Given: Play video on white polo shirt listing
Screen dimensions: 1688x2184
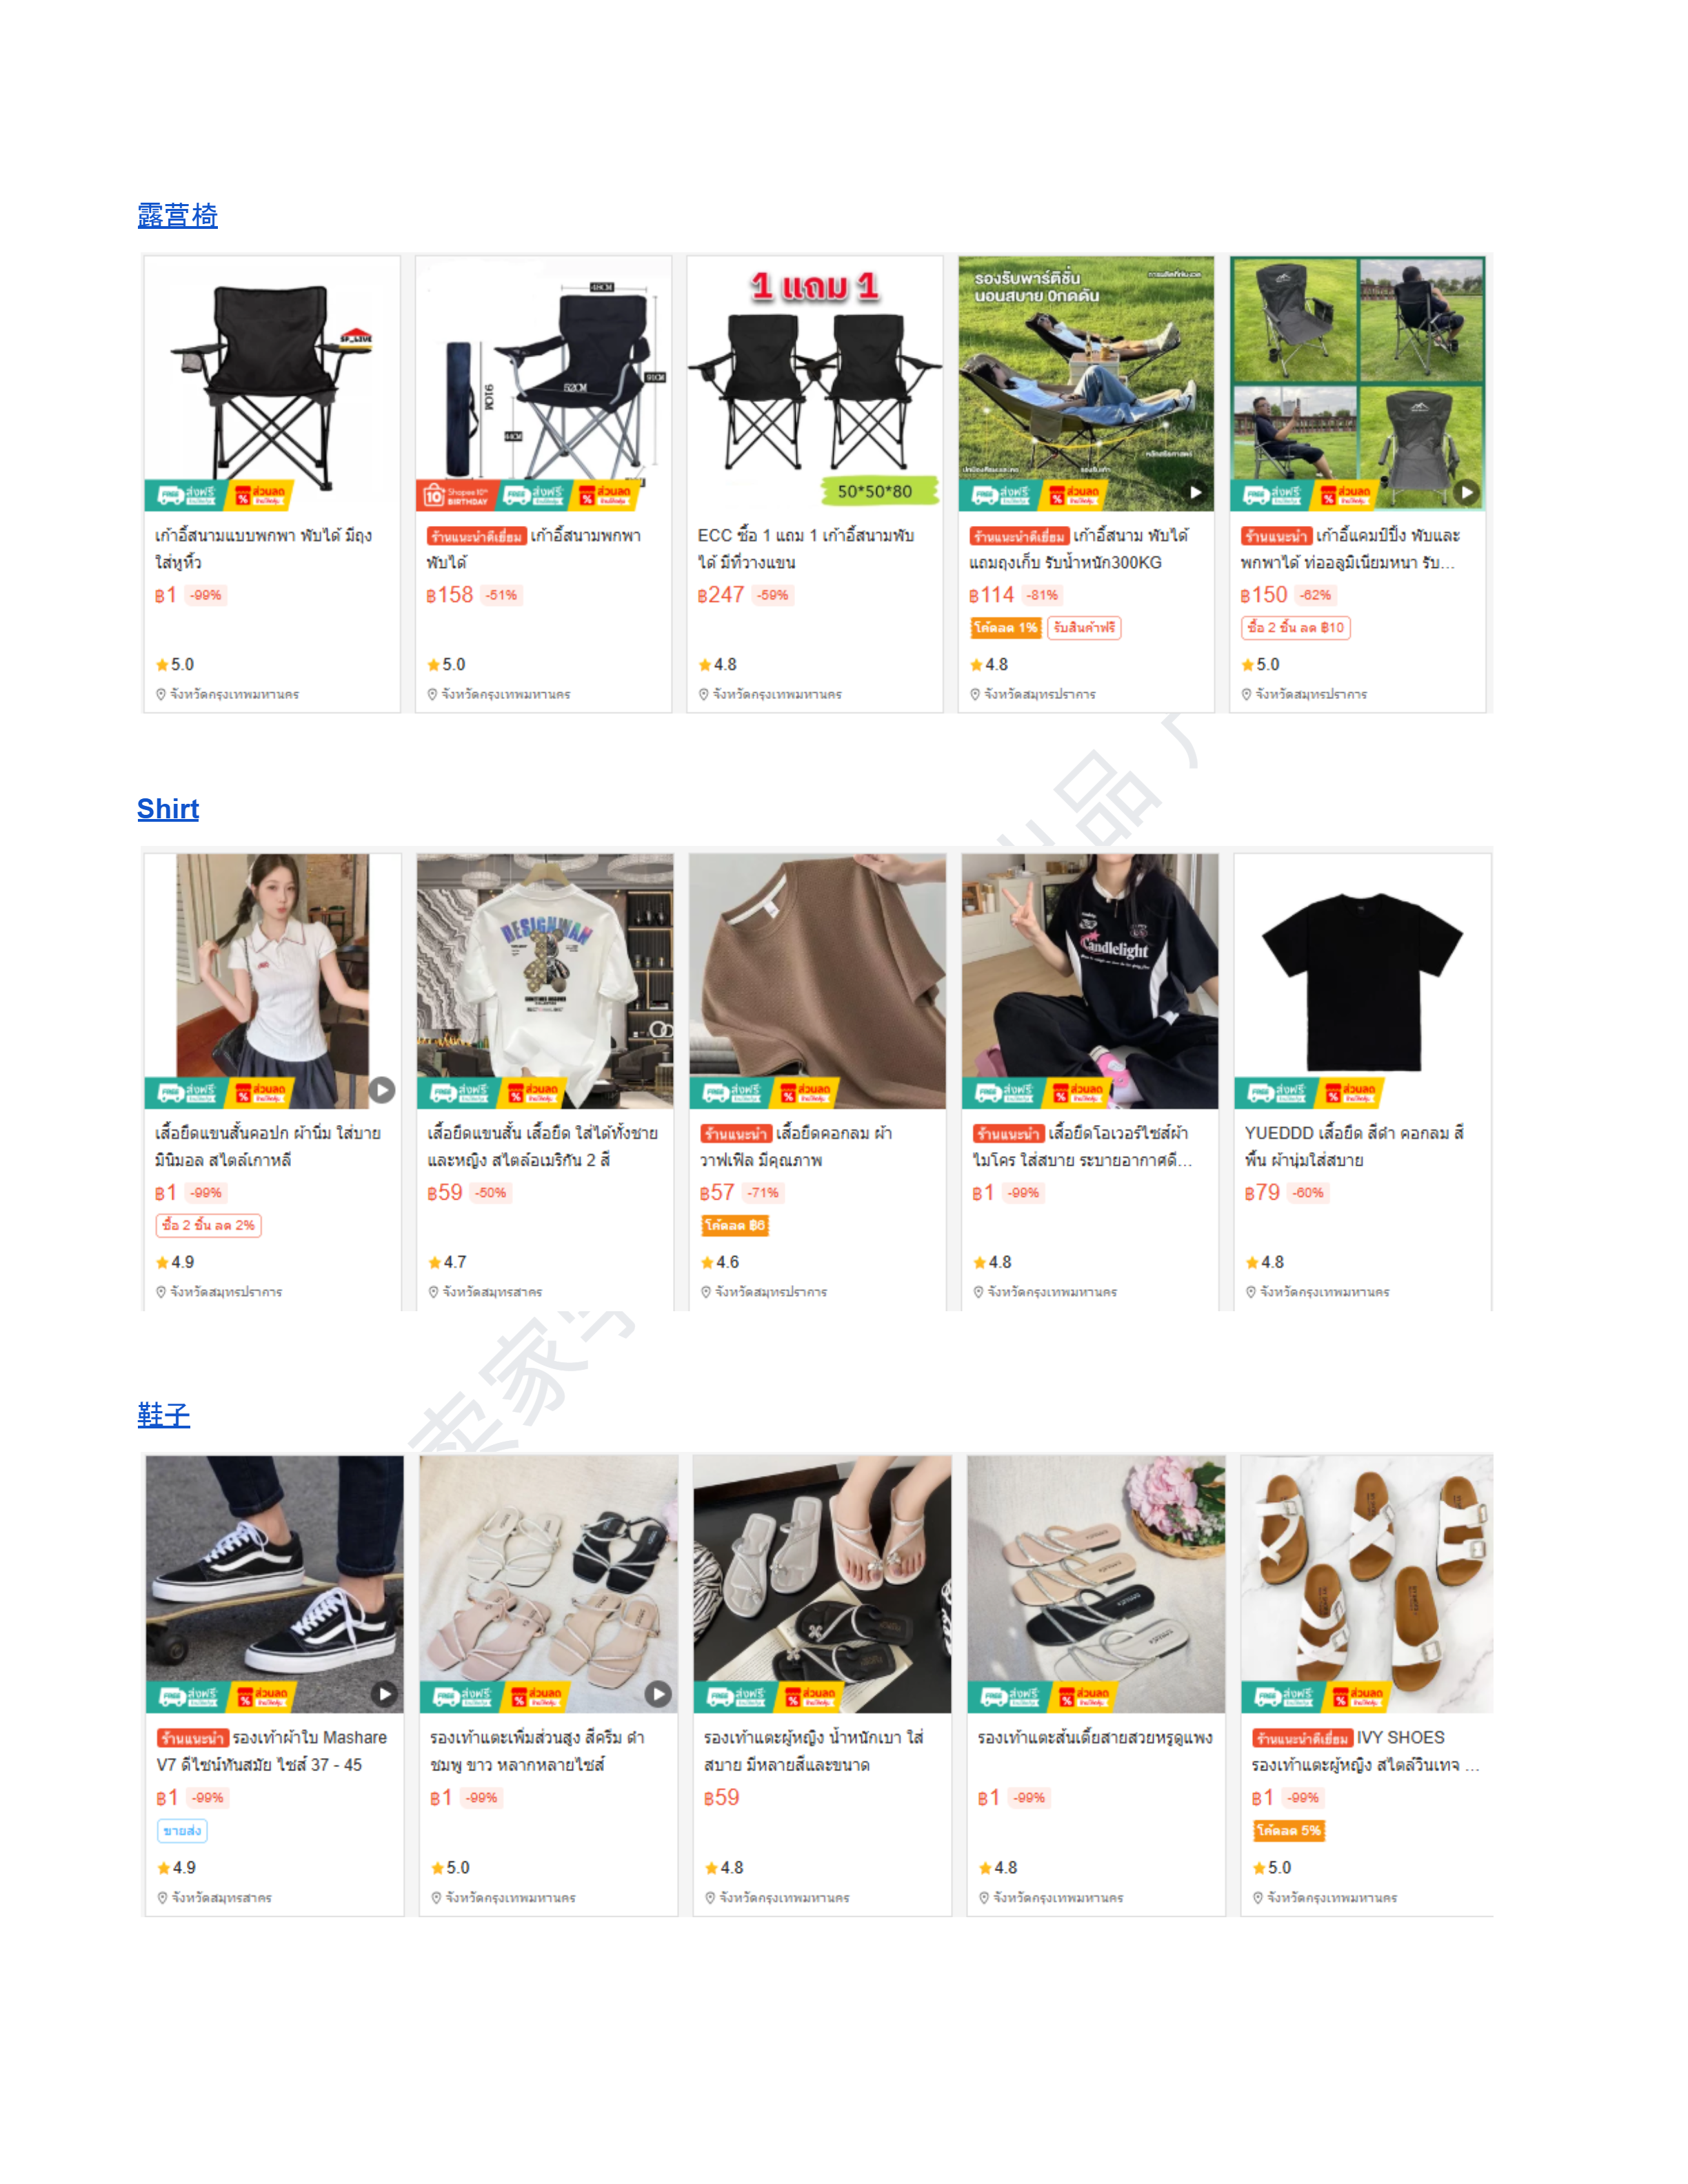Looking at the screenshot, I should tap(382, 1090).
